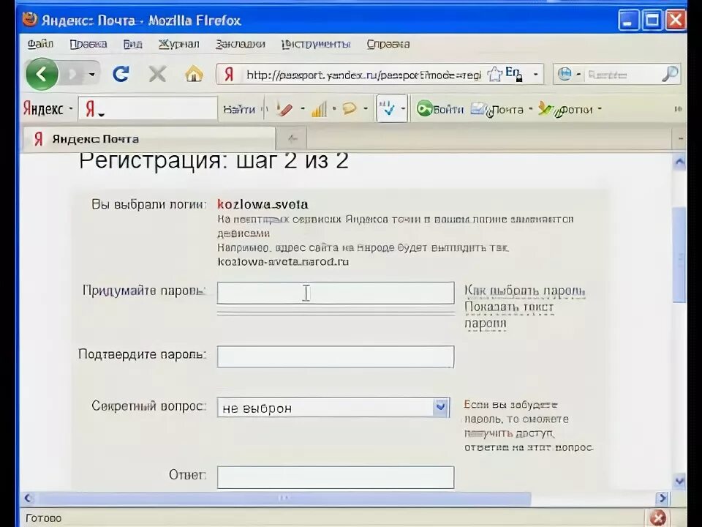Click the passport.yandex.ru address field
Viewport: 702px width, 527px height.
[x=363, y=75]
